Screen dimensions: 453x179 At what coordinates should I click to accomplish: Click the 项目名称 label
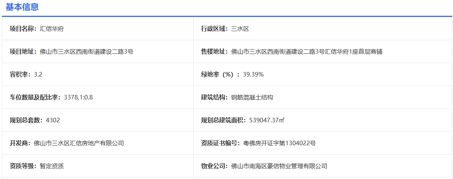pos(23,29)
